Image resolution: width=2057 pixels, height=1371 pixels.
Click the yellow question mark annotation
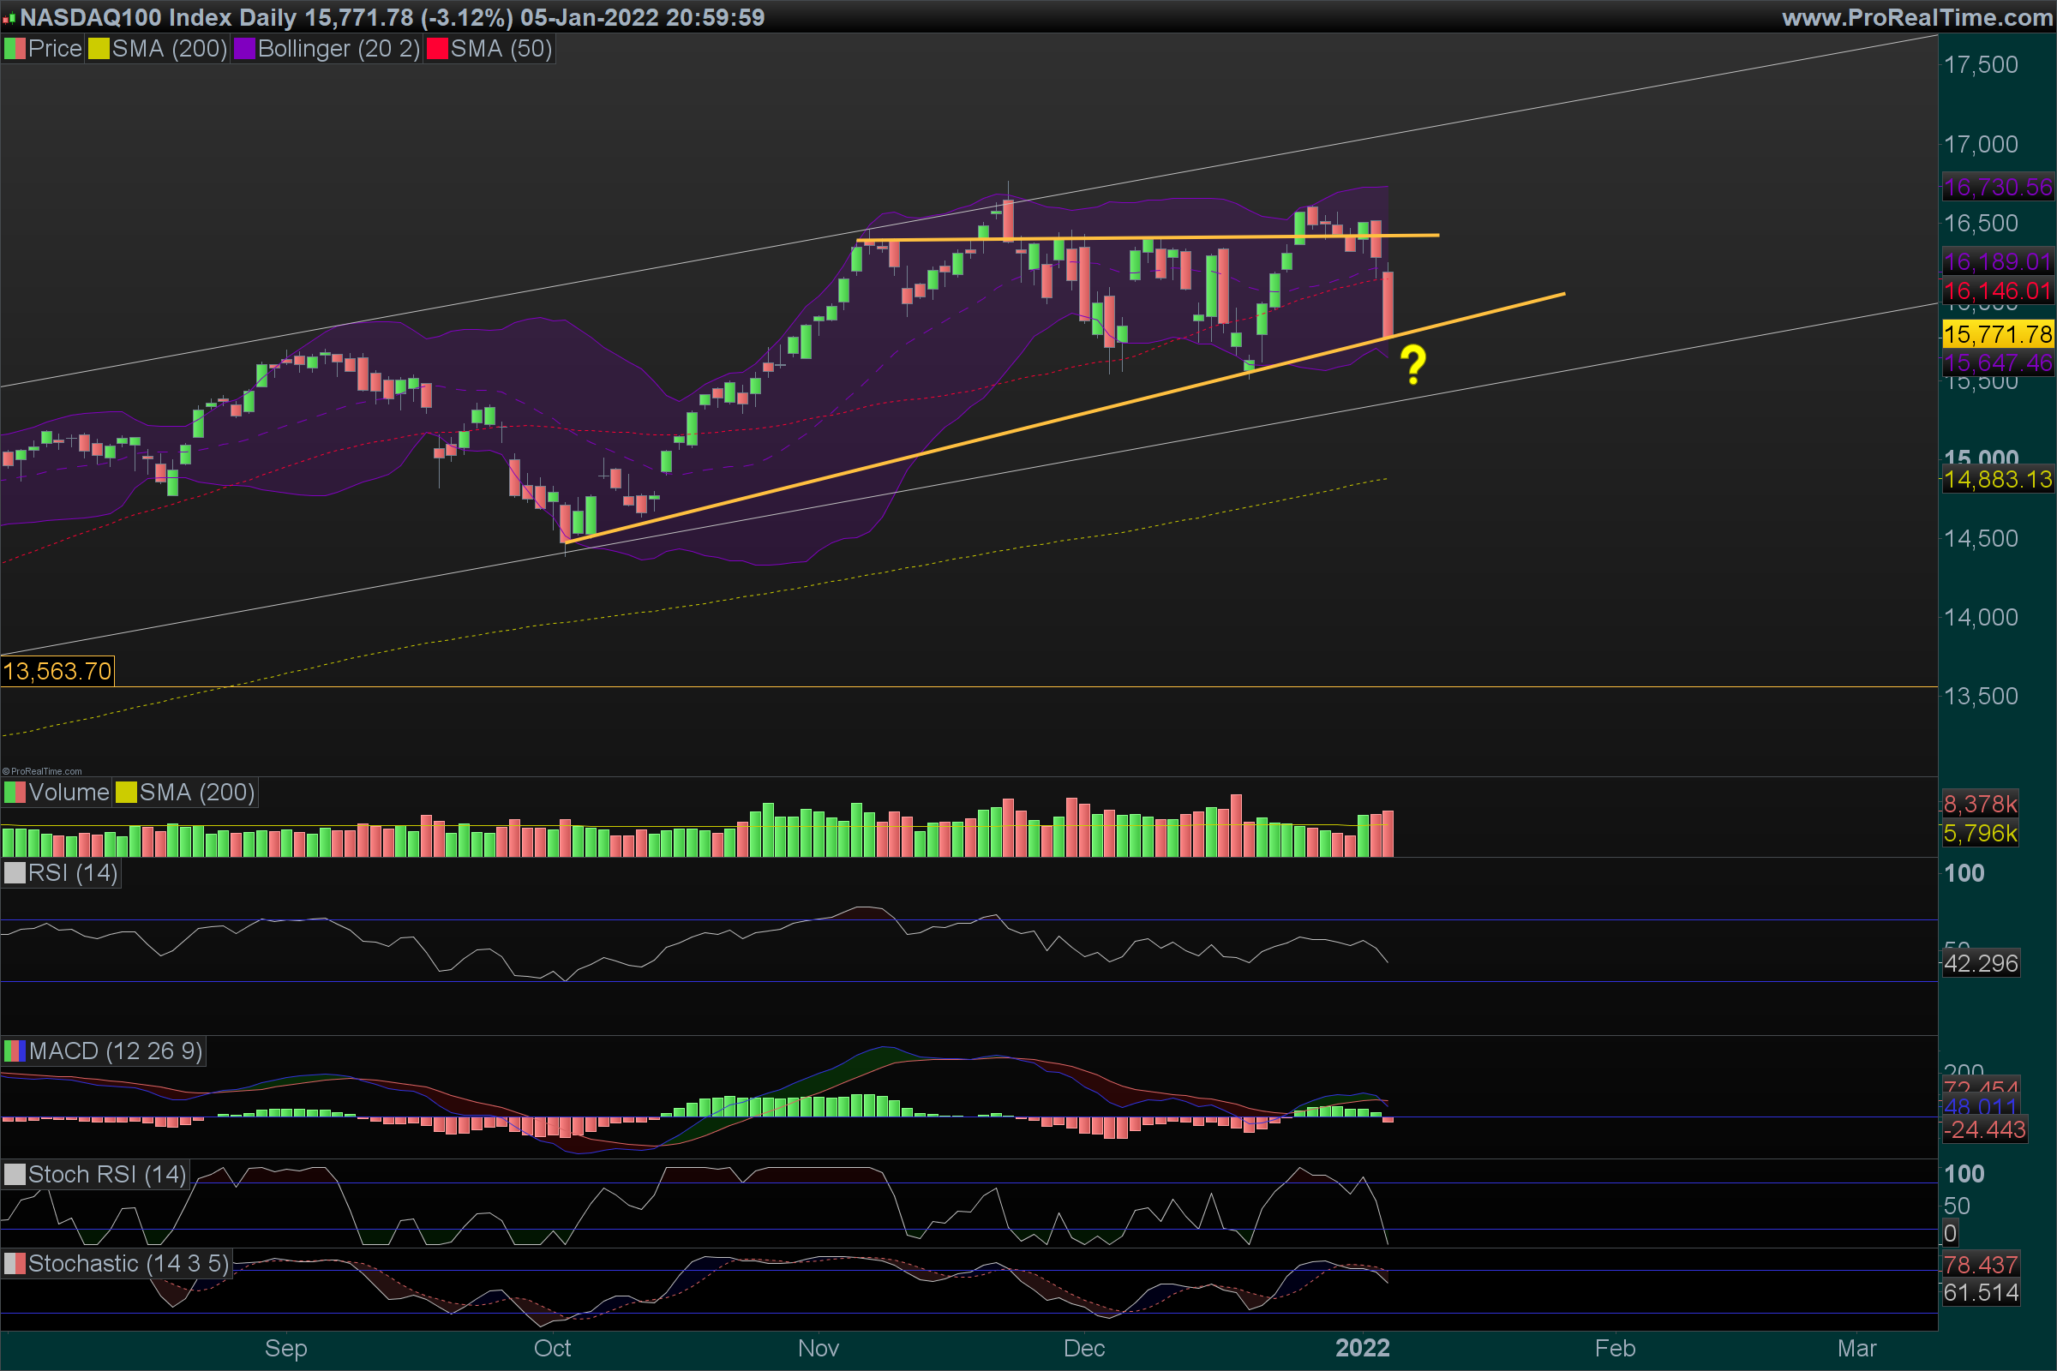coord(1412,366)
